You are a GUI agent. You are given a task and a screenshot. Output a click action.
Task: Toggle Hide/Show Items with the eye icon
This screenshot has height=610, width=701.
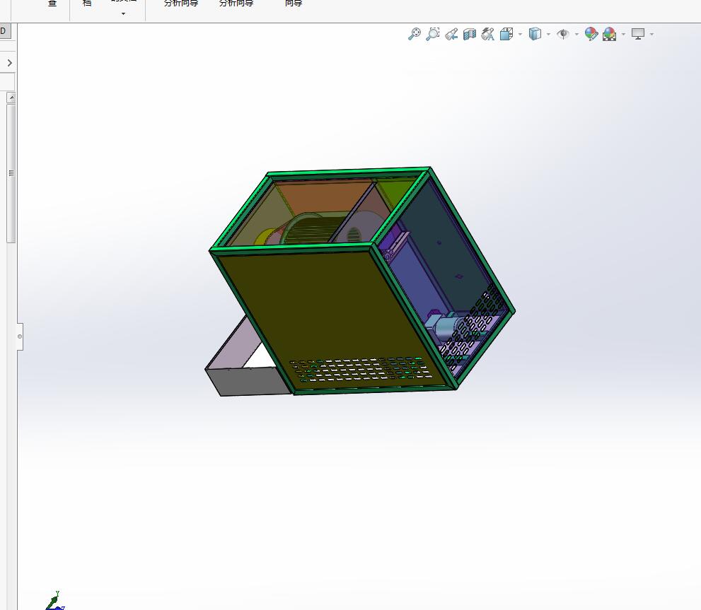[562, 33]
